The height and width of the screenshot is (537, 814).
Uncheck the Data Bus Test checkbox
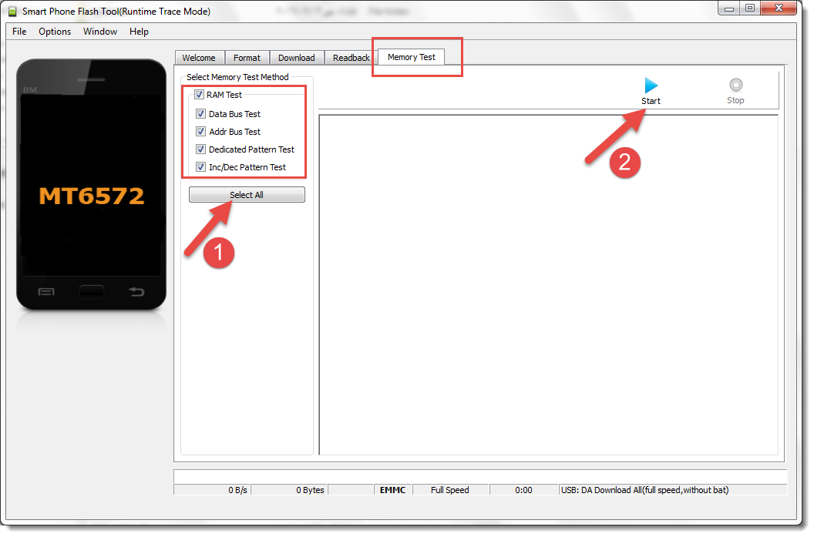pyautogui.click(x=201, y=113)
